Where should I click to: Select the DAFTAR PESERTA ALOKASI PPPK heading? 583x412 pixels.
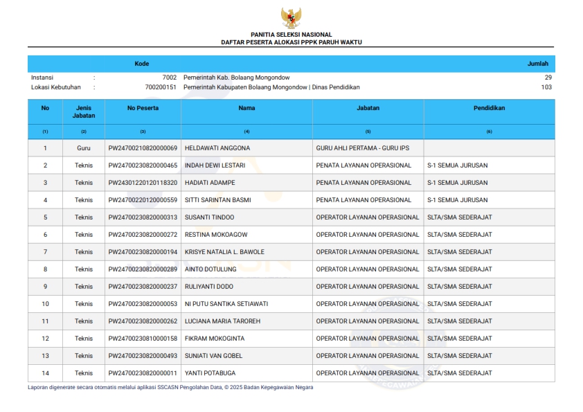[x=291, y=42]
